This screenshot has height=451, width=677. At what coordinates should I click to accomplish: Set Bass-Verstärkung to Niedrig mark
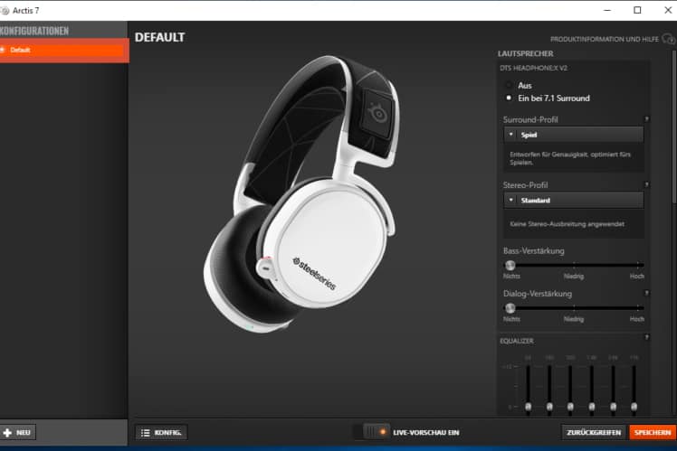tap(574, 265)
